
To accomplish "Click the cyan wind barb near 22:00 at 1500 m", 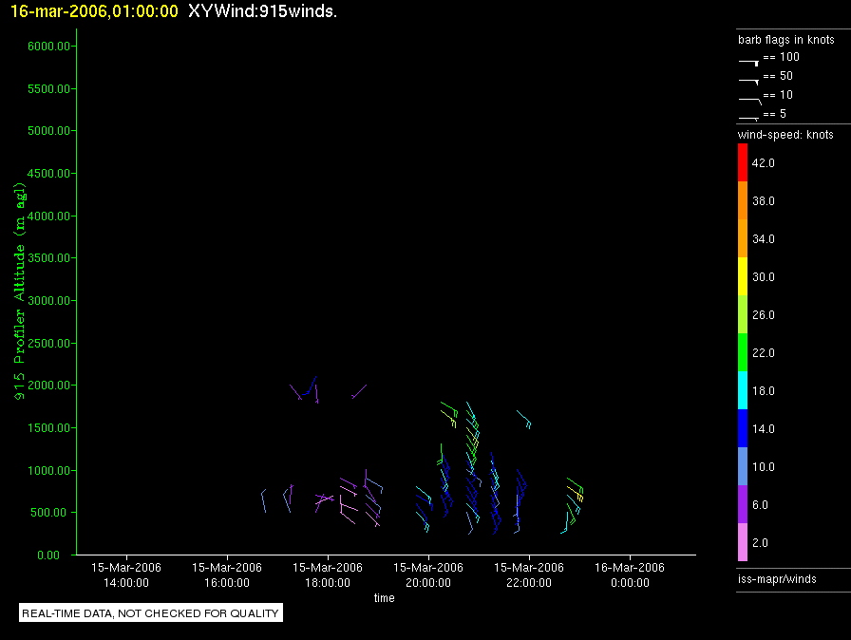I will (523, 420).
